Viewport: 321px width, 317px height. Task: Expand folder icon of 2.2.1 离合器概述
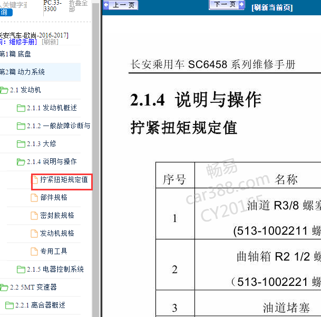tap(9, 305)
